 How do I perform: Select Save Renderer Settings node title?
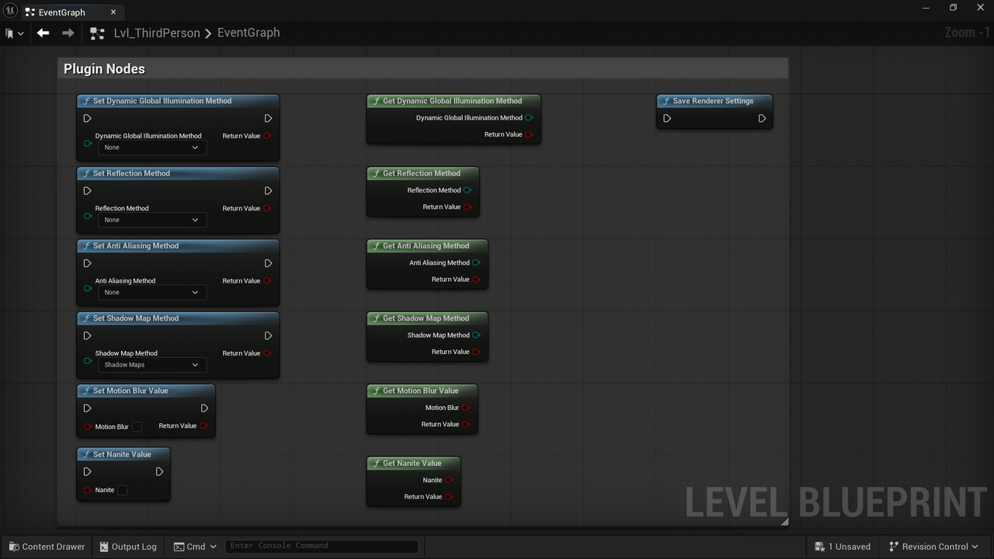tap(714, 101)
